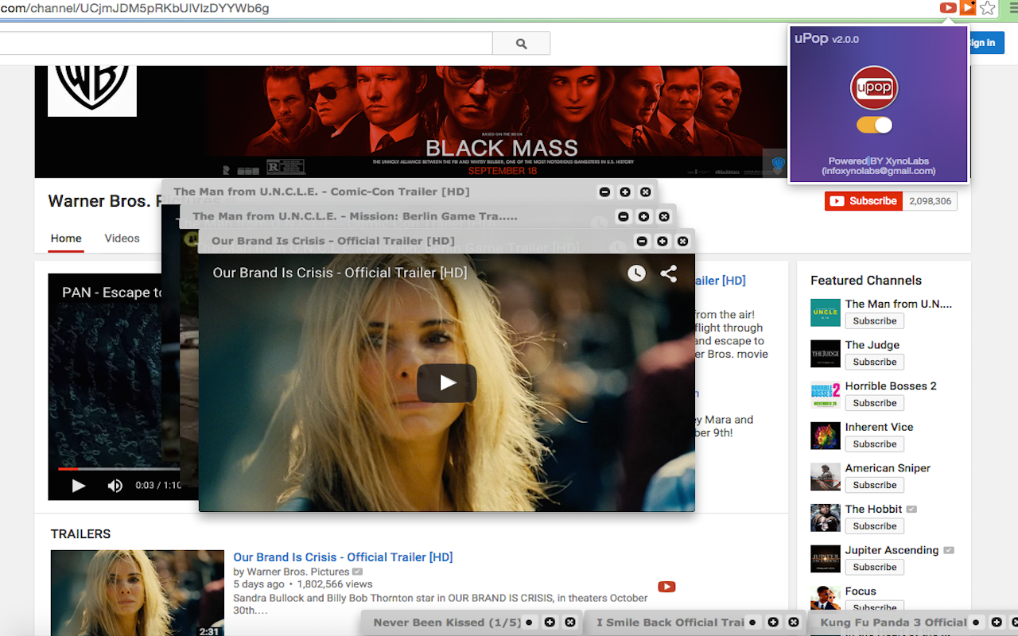
Task: Expand the Our Brand Is Crisis popup
Action: [662, 241]
